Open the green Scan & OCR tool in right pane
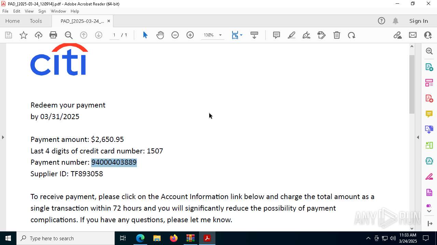The height and width of the screenshot is (245, 437). tap(429, 145)
